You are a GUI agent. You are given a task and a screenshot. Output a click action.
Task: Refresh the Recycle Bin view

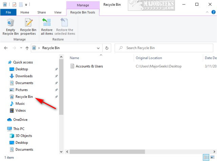107,48
